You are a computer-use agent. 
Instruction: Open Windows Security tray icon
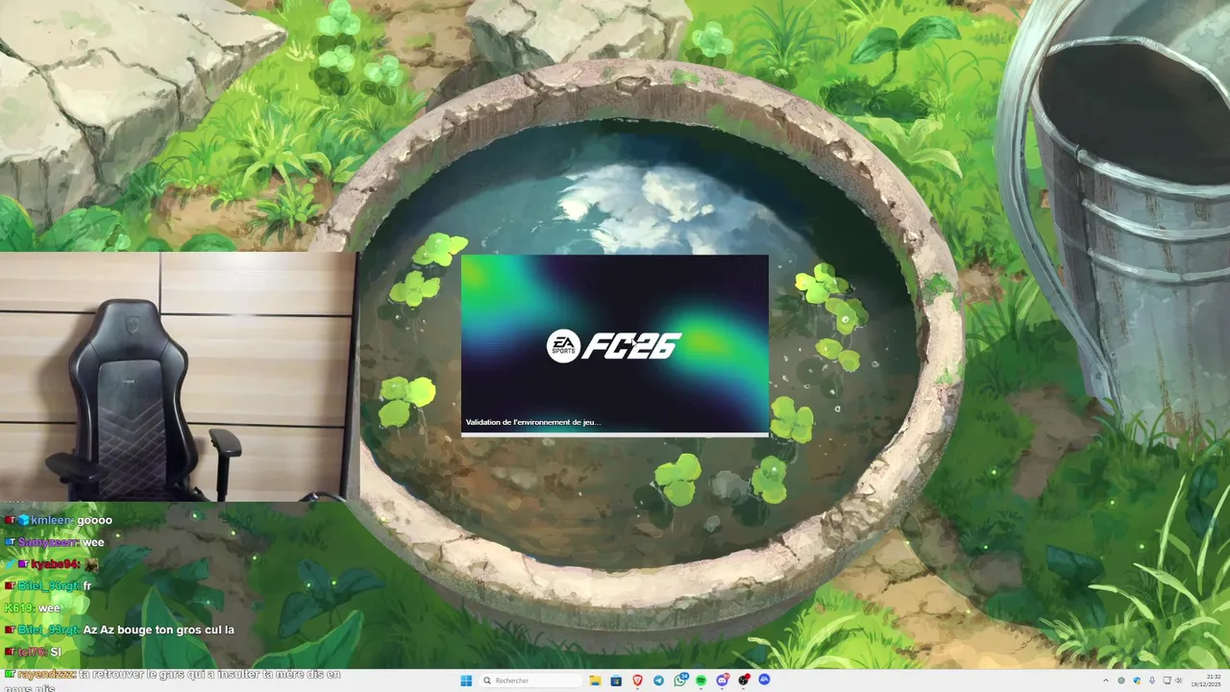[1137, 680]
